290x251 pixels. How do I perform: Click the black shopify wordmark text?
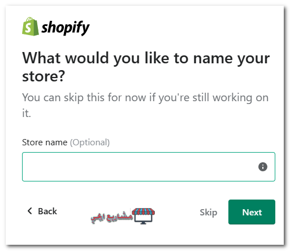[x=66, y=28]
